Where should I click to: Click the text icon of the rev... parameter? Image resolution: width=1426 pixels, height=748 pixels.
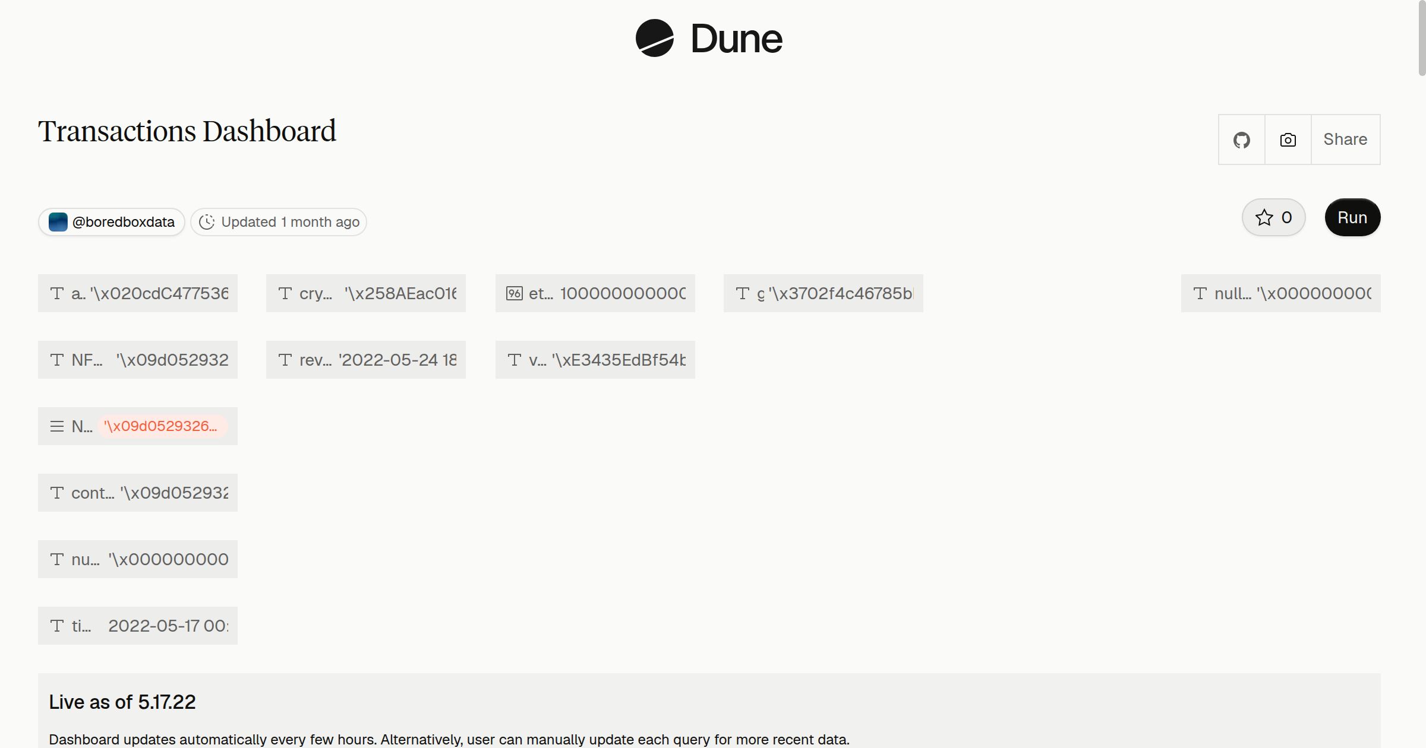click(x=285, y=360)
